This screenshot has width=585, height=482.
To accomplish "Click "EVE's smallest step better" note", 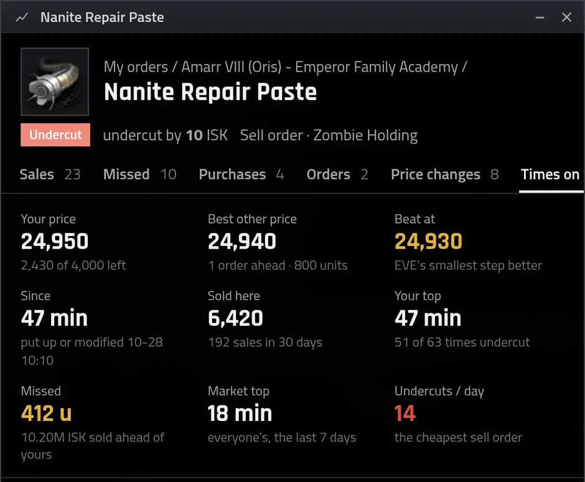I will (x=468, y=265).
